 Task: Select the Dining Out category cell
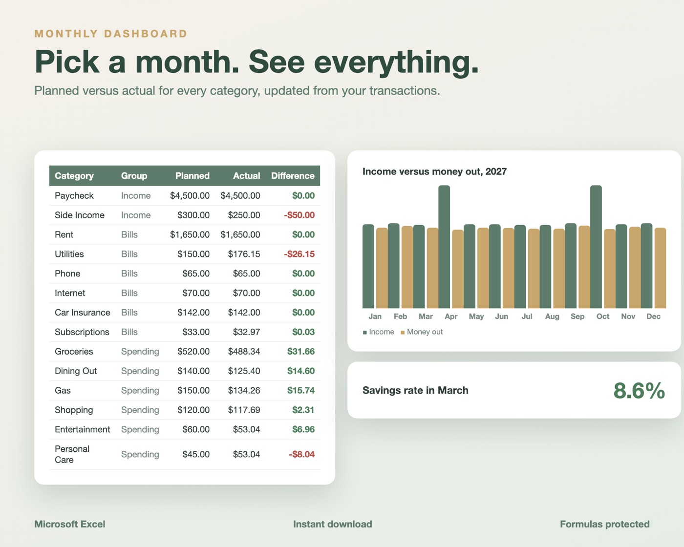pos(76,371)
